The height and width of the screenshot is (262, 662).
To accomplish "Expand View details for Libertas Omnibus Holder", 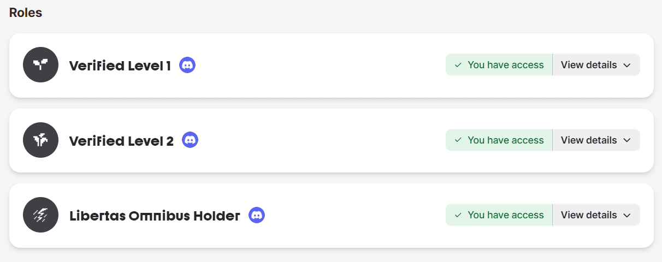I will (x=596, y=215).
